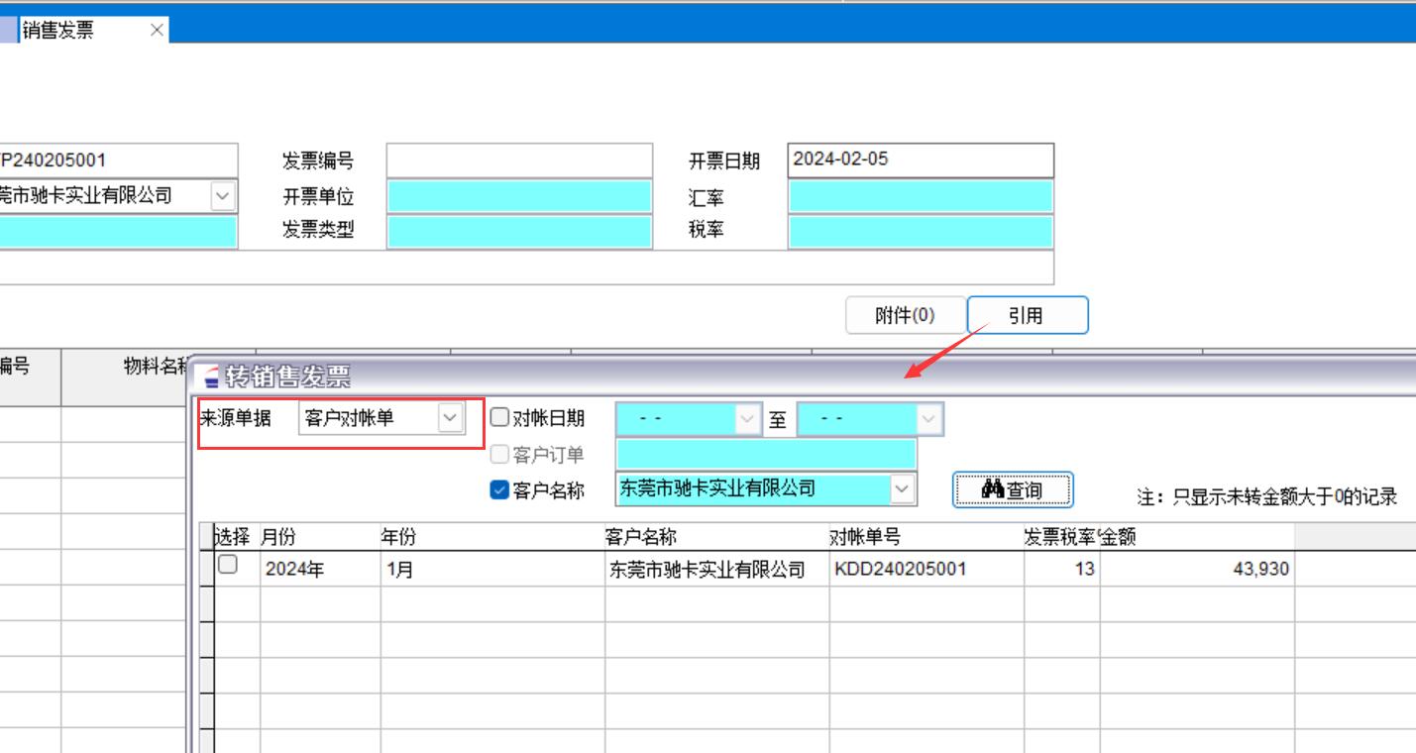Viewport: 1416px width, 753px height.
Task: Enable the 对帐日期 filter checkbox
Action: [500, 418]
